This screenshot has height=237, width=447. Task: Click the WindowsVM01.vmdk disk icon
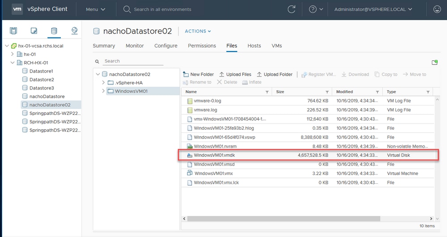(x=190, y=155)
